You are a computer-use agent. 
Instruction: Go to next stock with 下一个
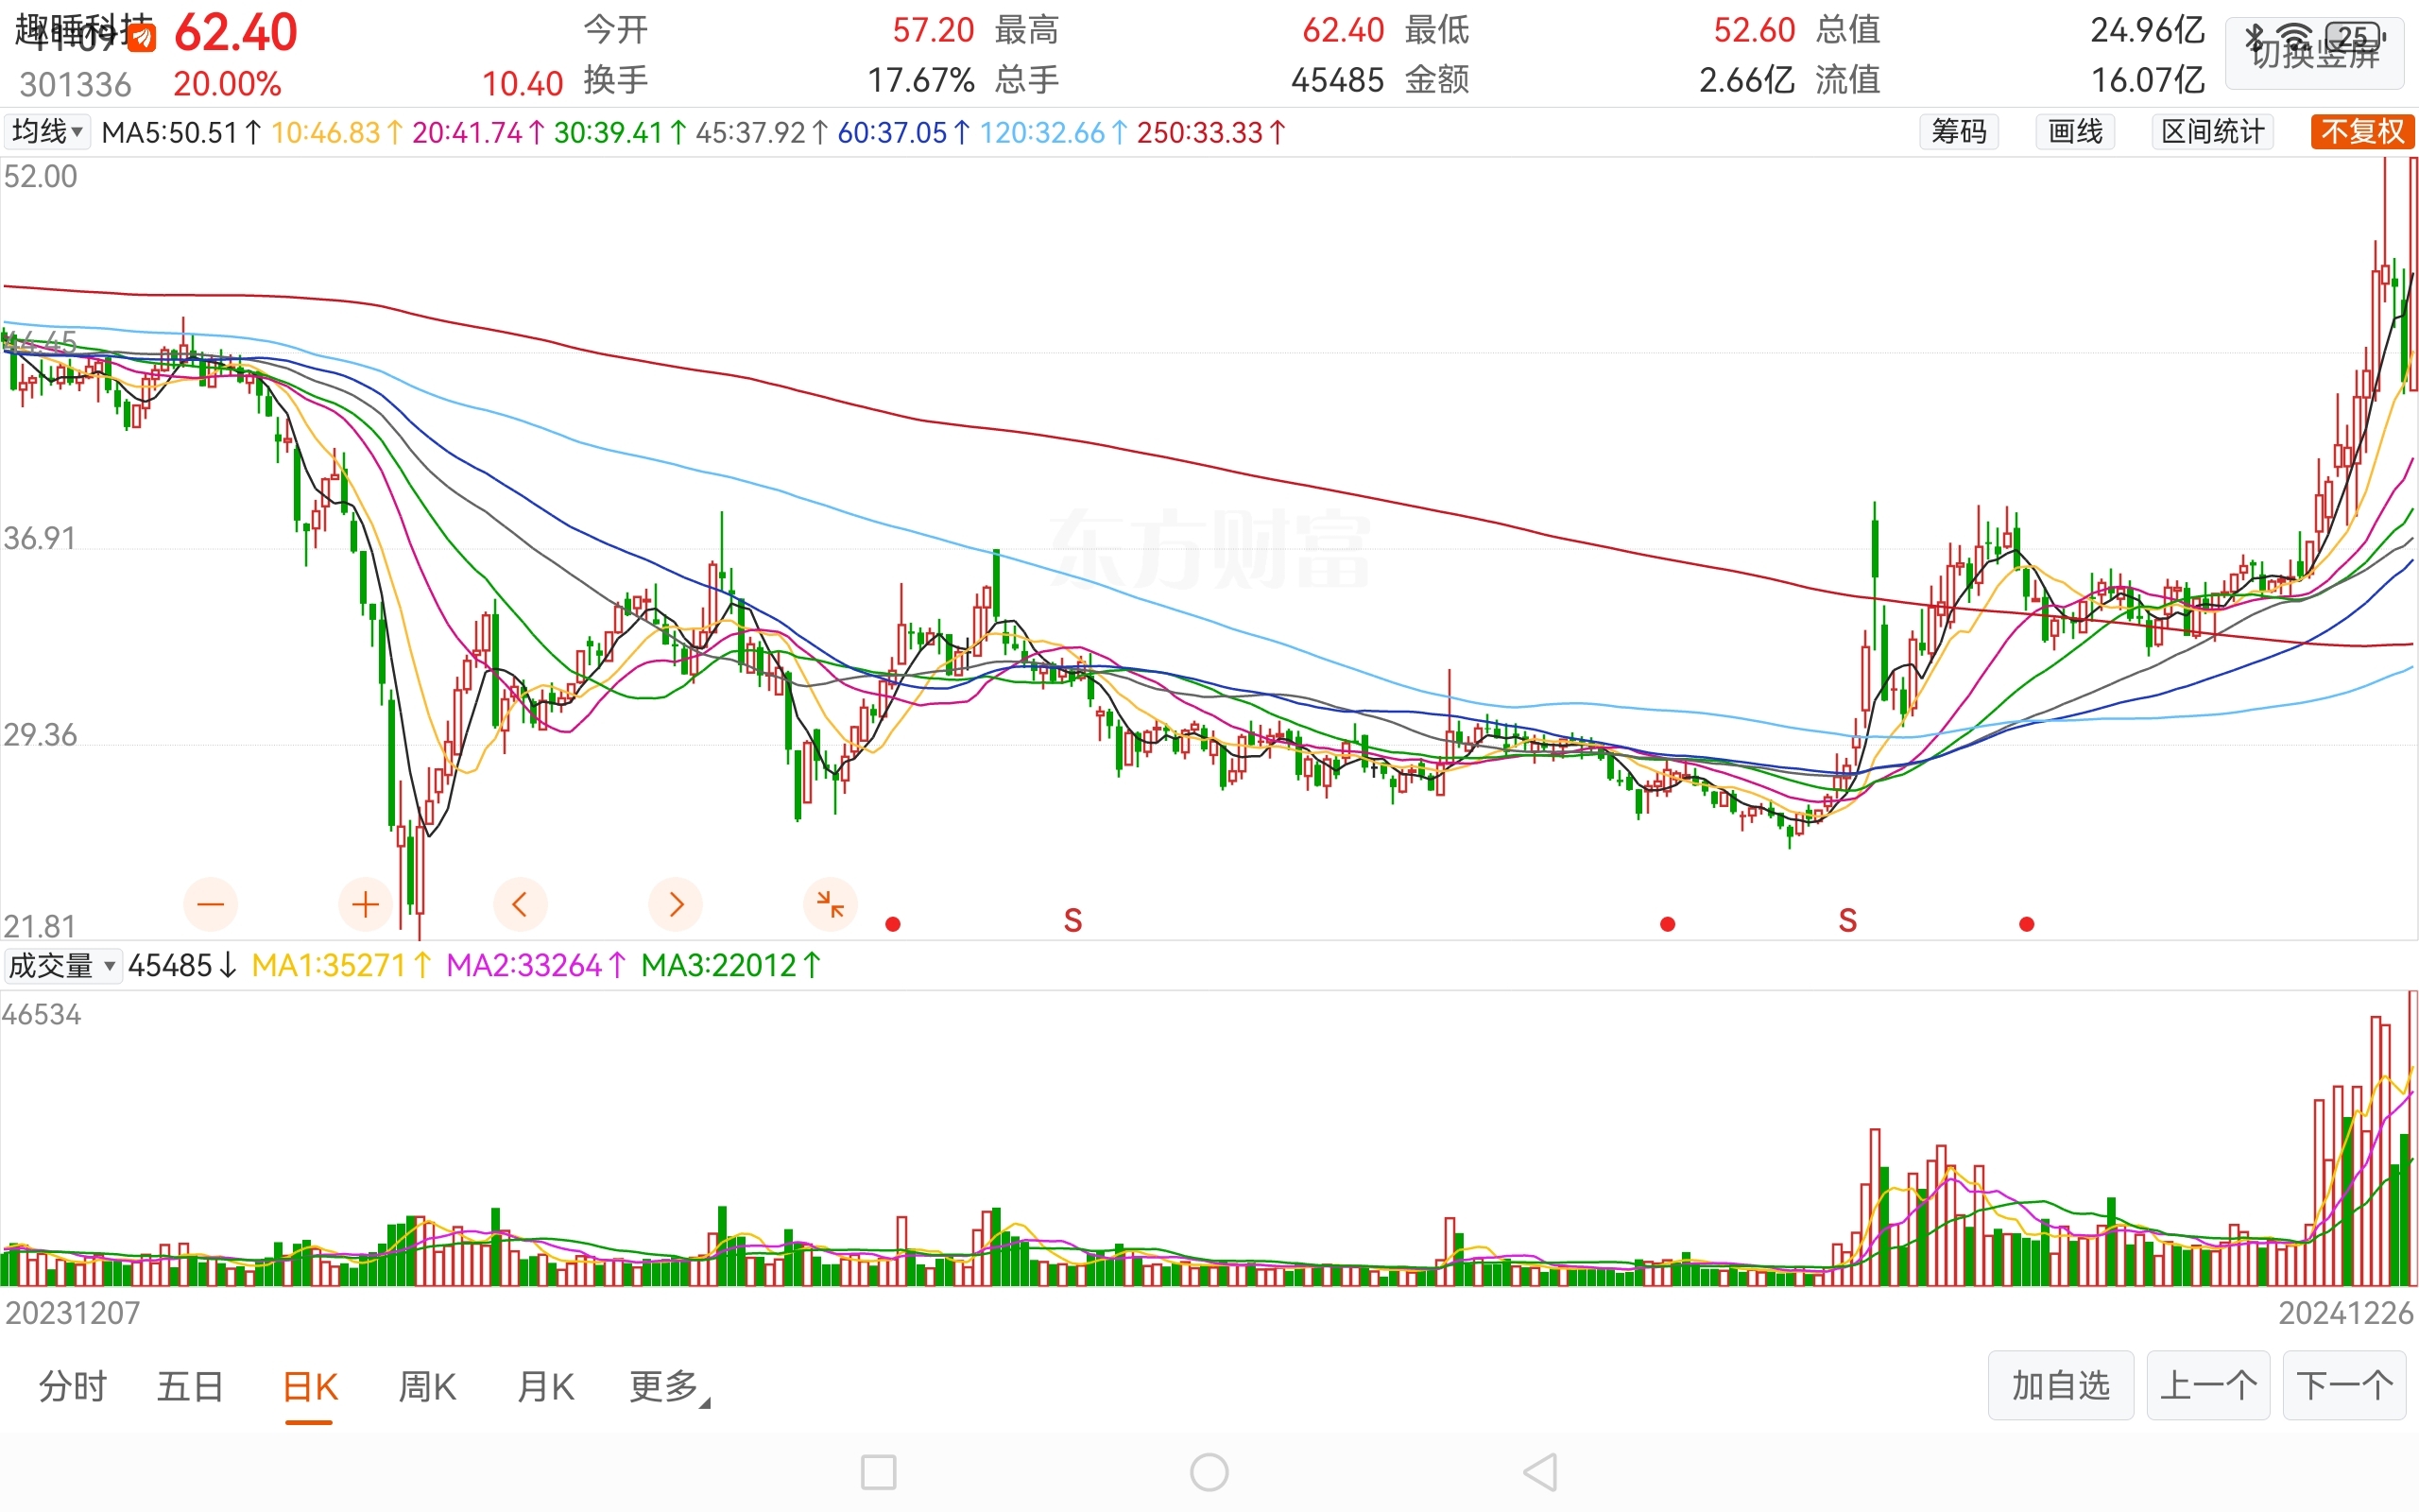coord(2343,1386)
